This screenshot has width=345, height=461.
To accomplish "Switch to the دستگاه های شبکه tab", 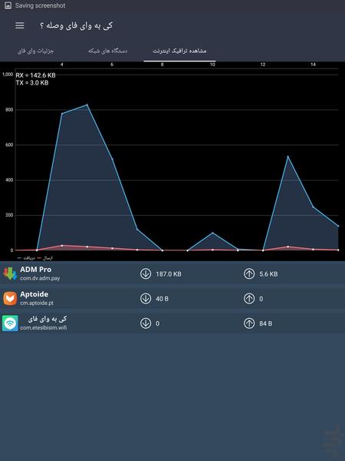I will click(107, 51).
